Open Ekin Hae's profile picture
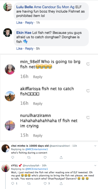Image resolution: width=98 pixels, height=189 pixels. tap(8, 33)
